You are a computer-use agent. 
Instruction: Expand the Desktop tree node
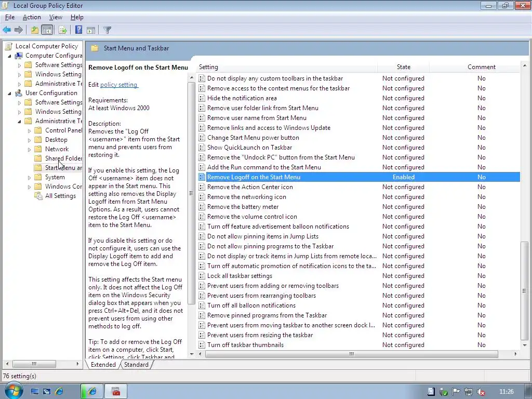point(29,140)
